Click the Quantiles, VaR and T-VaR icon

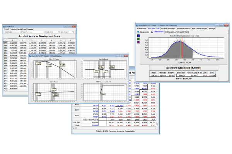166,32
